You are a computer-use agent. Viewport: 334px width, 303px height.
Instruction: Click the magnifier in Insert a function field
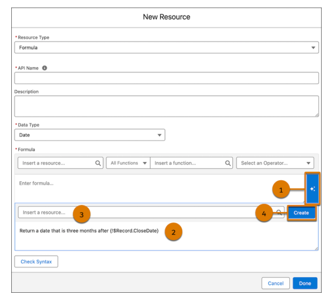pos(228,163)
